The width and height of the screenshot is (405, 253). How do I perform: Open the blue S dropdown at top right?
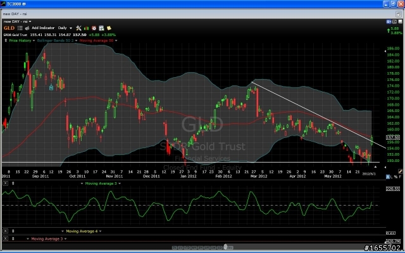click(x=389, y=22)
